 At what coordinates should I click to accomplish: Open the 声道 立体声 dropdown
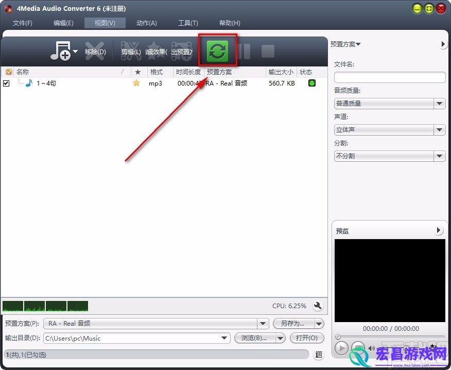(390, 129)
